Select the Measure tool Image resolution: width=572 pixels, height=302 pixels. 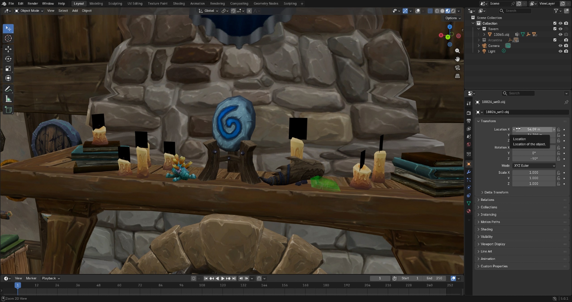(8, 99)
